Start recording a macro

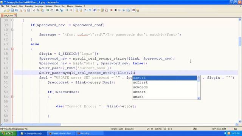pos(112,10)
